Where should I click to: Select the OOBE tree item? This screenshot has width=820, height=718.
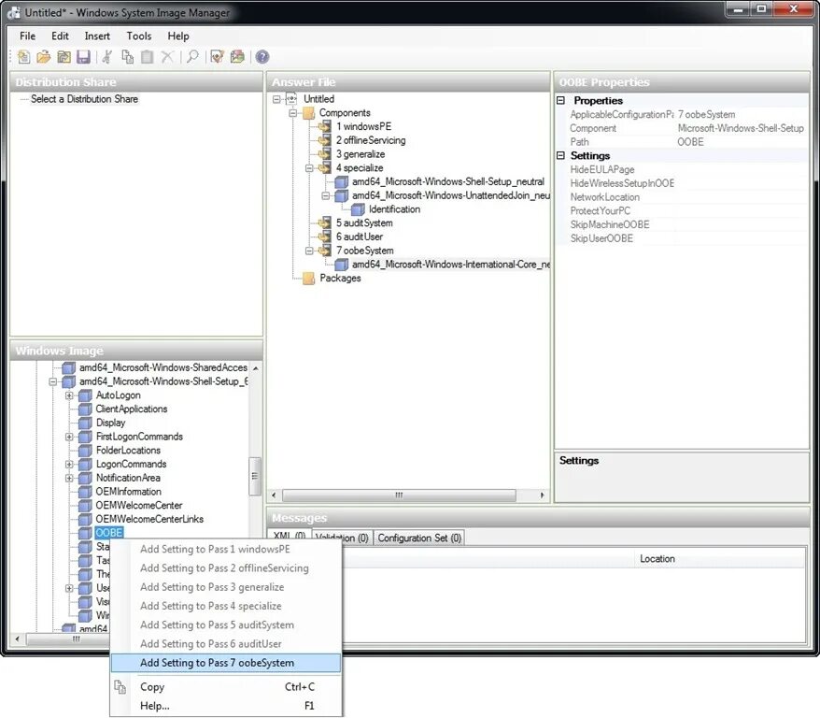(108, 533)
